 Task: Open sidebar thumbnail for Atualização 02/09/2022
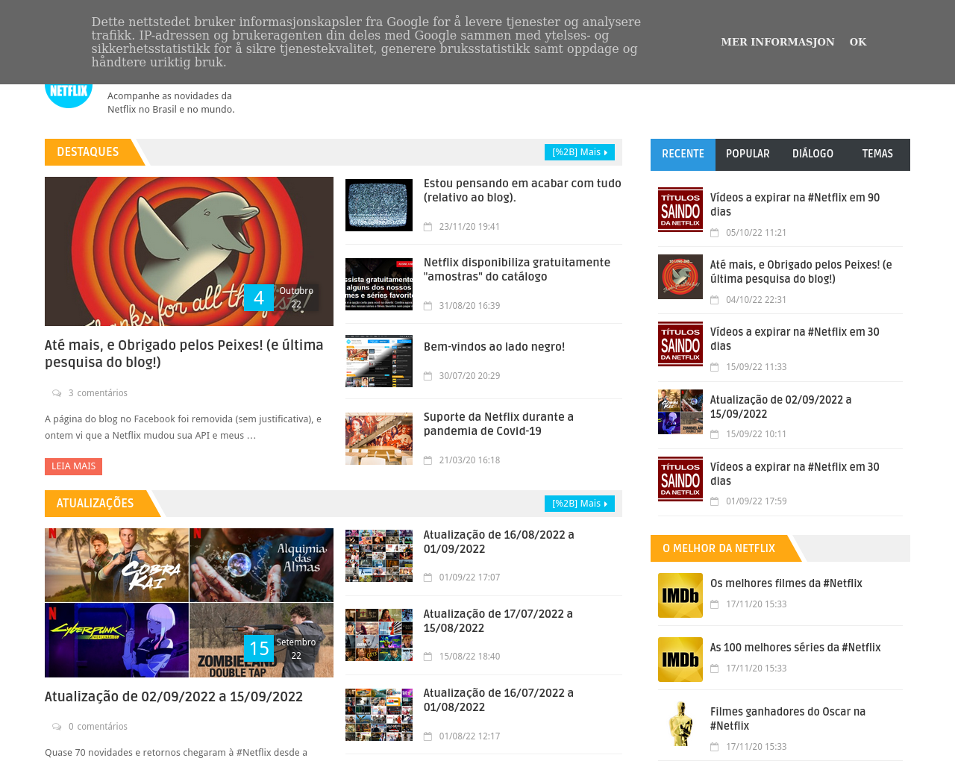click(680, 412)
